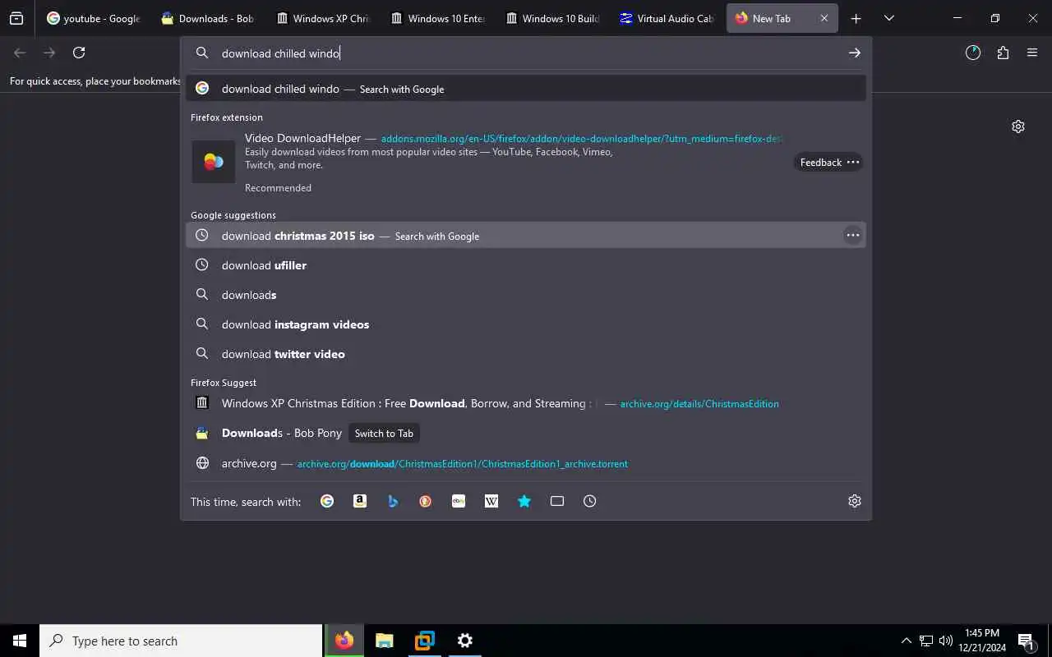Search this time with Google
The image size is (1052, 657).
[x=327, y=501]
